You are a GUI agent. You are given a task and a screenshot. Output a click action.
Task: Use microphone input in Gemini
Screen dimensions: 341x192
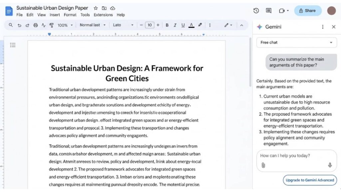pyautogui.click(x=330, y=165)
